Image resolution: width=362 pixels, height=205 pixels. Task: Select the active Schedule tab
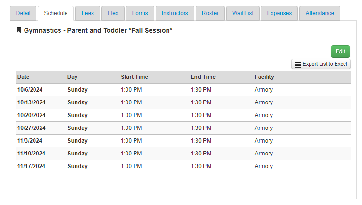[56, 13]
